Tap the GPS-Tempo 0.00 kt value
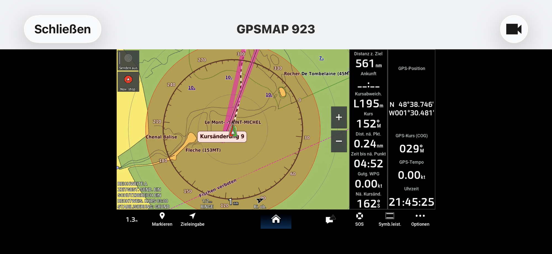 point(411,175)
